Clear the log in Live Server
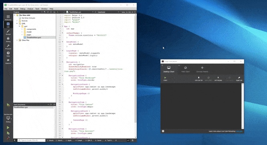The width and height of the screenshot is (267, 145). tap(239, 79)
